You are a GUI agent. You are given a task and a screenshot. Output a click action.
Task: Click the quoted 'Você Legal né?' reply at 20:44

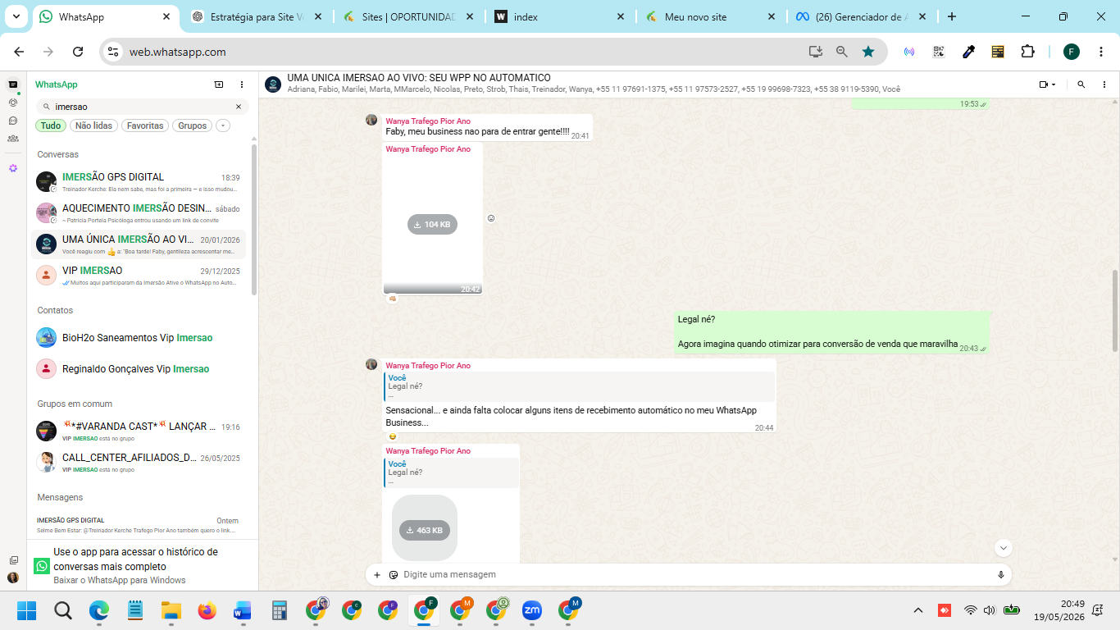point(579,386)
